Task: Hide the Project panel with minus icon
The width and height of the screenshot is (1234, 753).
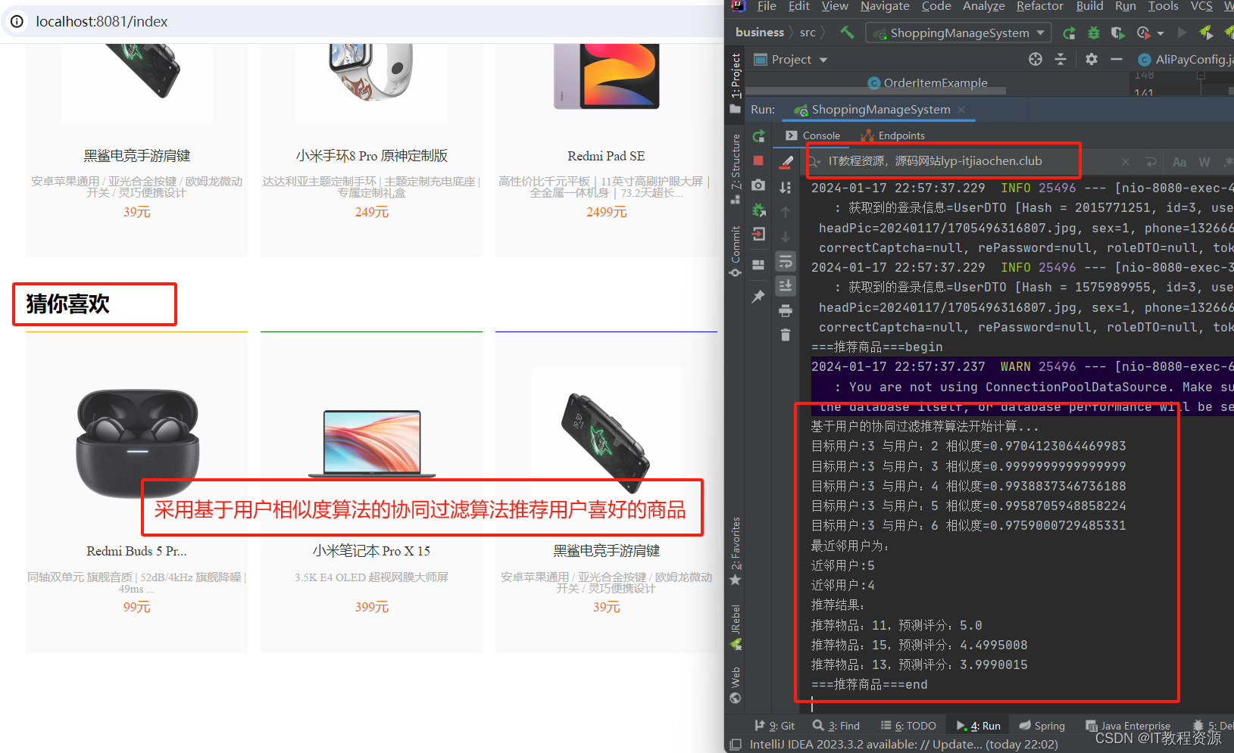Action: pos(1117,59)
